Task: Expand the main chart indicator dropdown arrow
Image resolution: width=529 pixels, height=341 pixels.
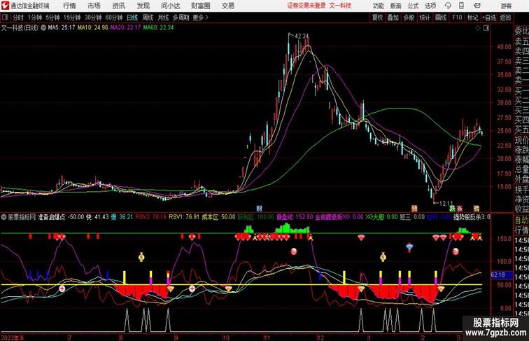Action: [x=43, y=28]
